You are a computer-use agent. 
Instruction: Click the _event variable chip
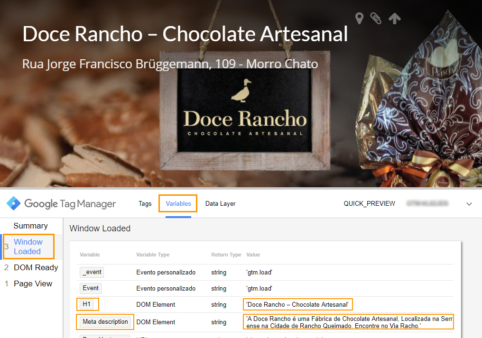pyautogui.click(x=92, y=272)
